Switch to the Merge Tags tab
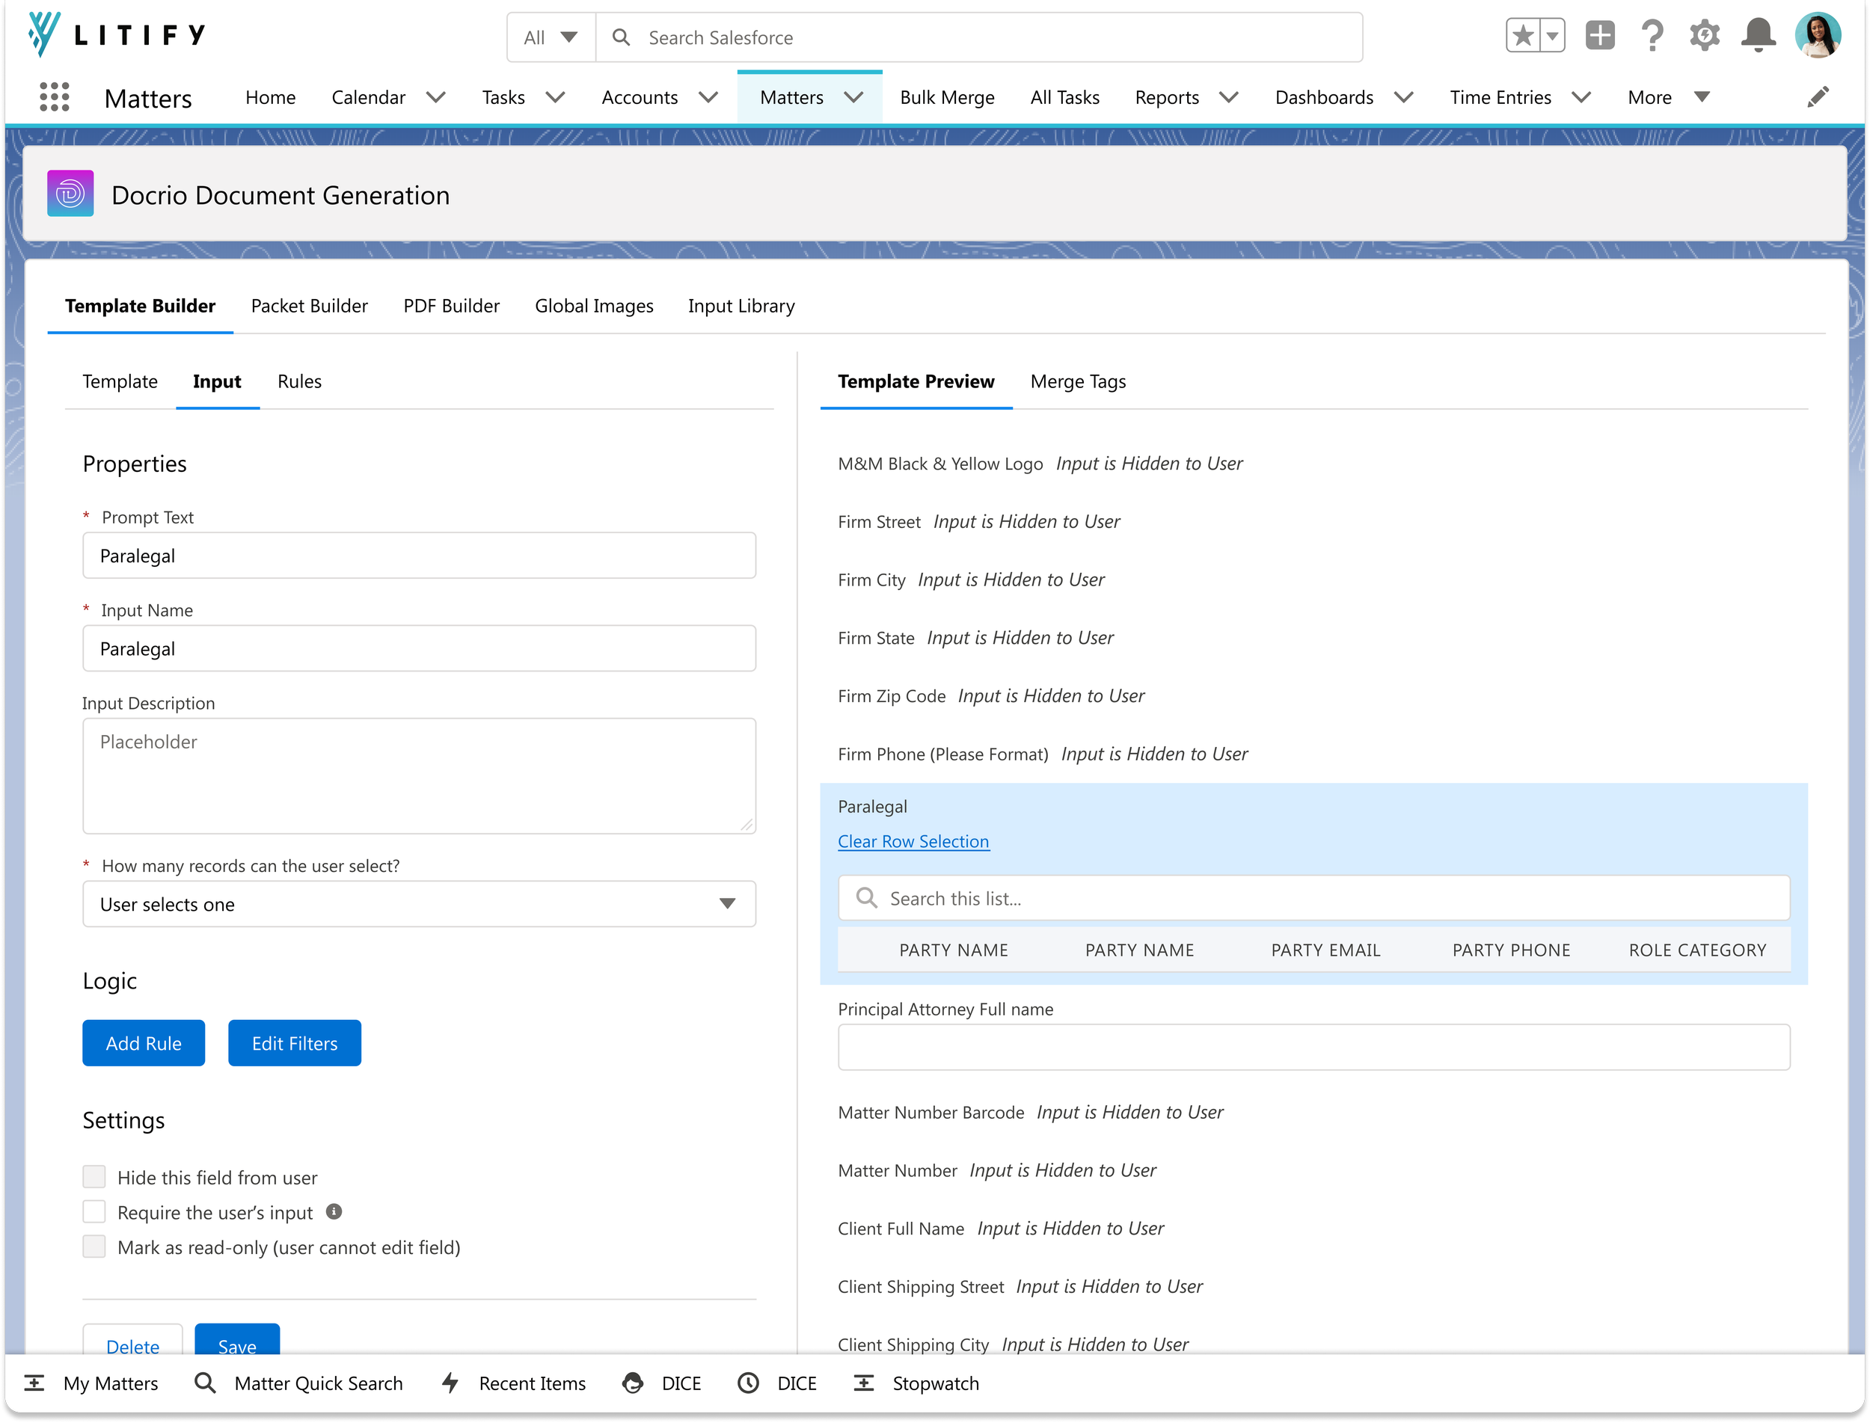This screenshot has width=1870, height=1423. point(1078,382)
